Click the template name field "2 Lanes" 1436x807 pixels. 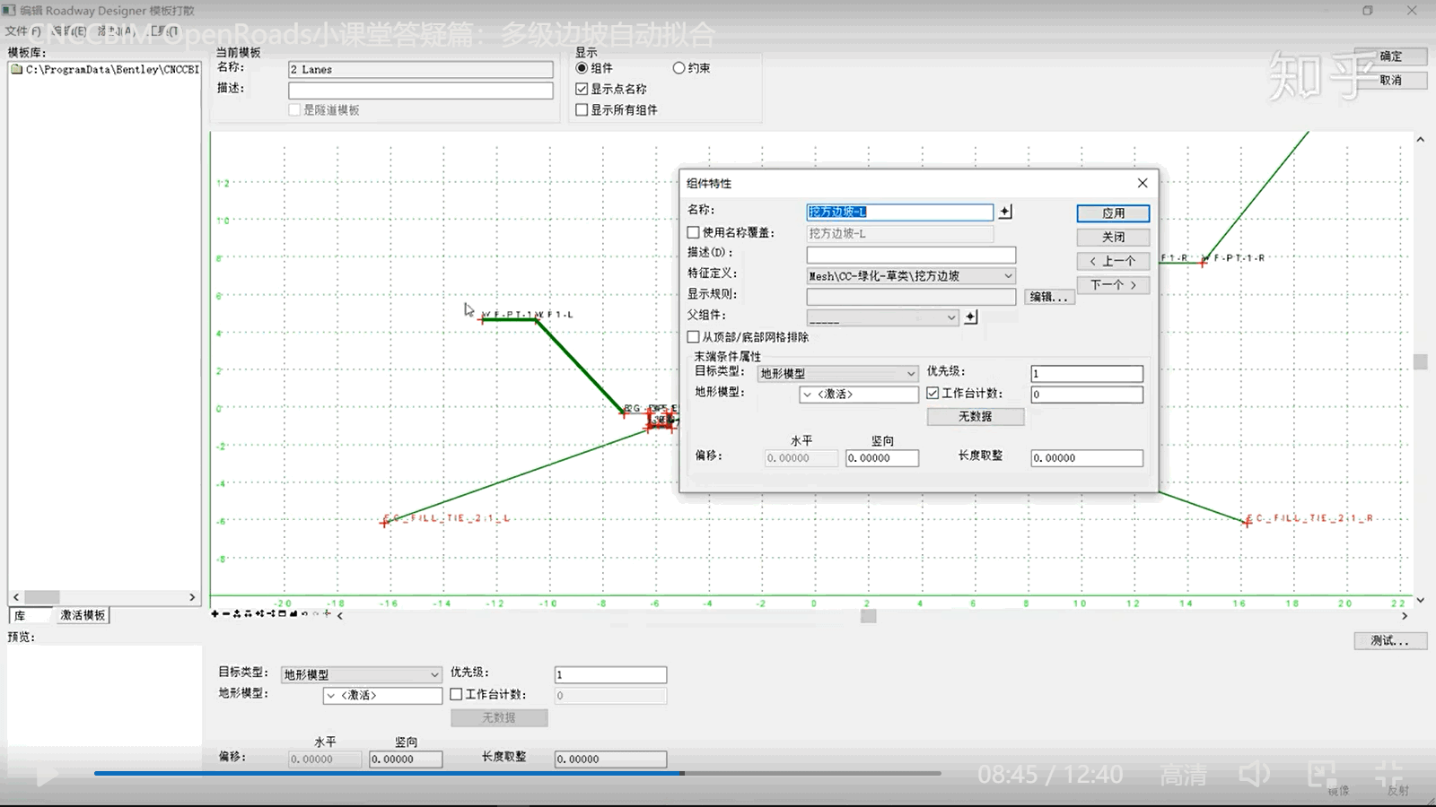[x=421, y=69]
